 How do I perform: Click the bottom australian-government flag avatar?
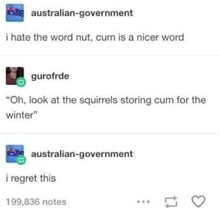pyautogui.click(x=15, y=154)
